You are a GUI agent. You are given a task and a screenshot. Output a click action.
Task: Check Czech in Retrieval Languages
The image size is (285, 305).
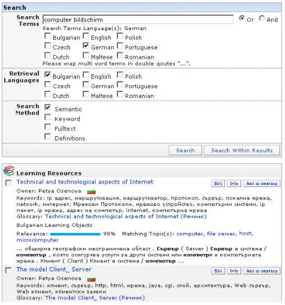[x=47, y=85]
